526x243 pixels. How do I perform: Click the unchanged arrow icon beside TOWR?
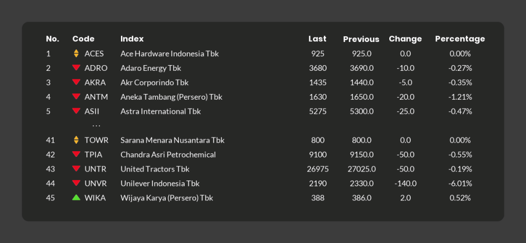tap(76, 140)
